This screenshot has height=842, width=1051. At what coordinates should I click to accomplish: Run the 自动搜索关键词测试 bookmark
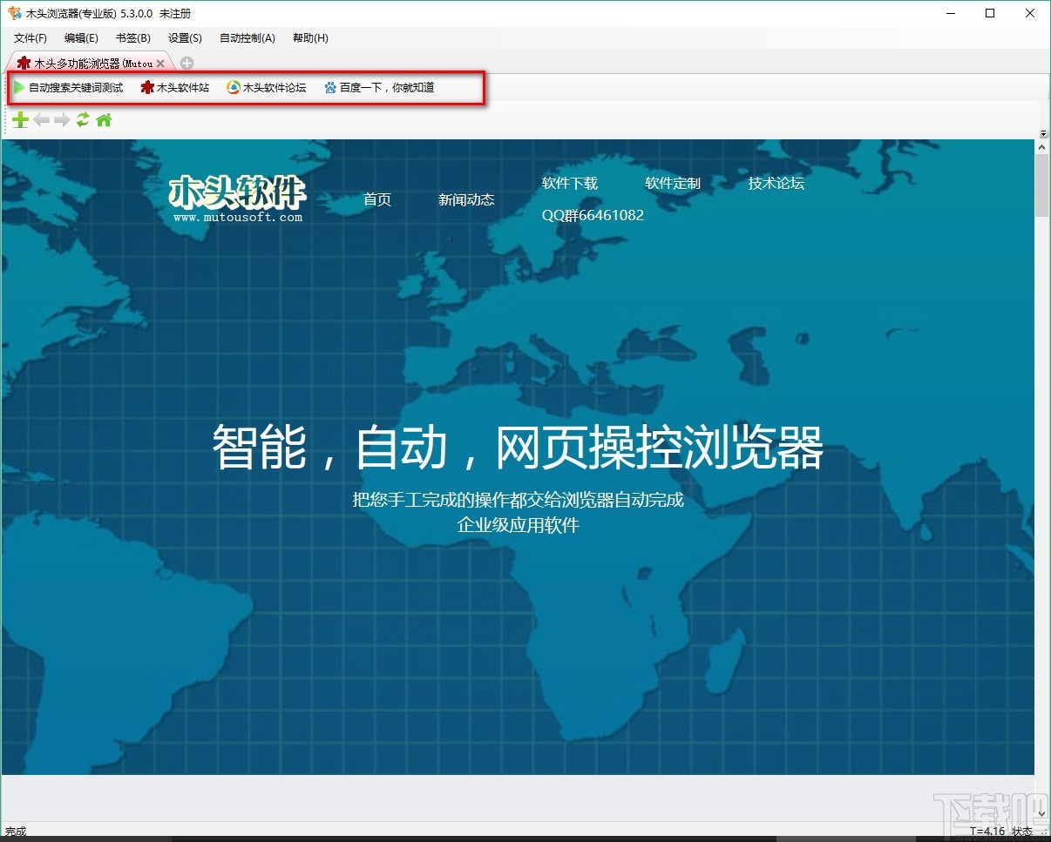click(x=68, y=88)
